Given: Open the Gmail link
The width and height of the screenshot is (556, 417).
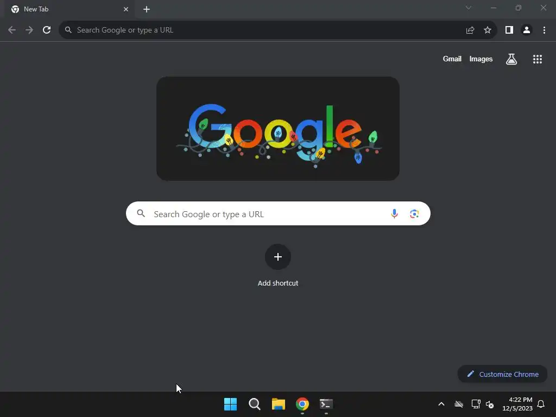Looking at the screenshot, I should [x=452, y=59].
